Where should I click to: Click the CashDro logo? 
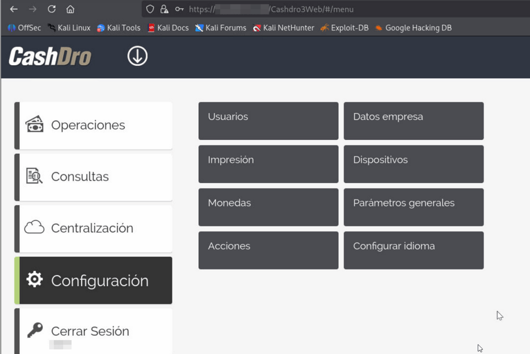coord(50,56)
